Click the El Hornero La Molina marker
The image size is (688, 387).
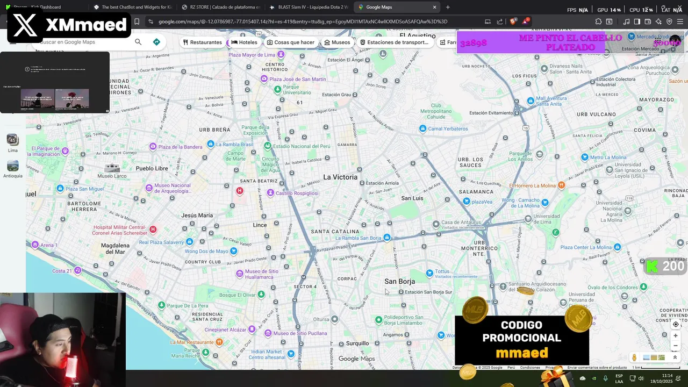coord(561,185)
